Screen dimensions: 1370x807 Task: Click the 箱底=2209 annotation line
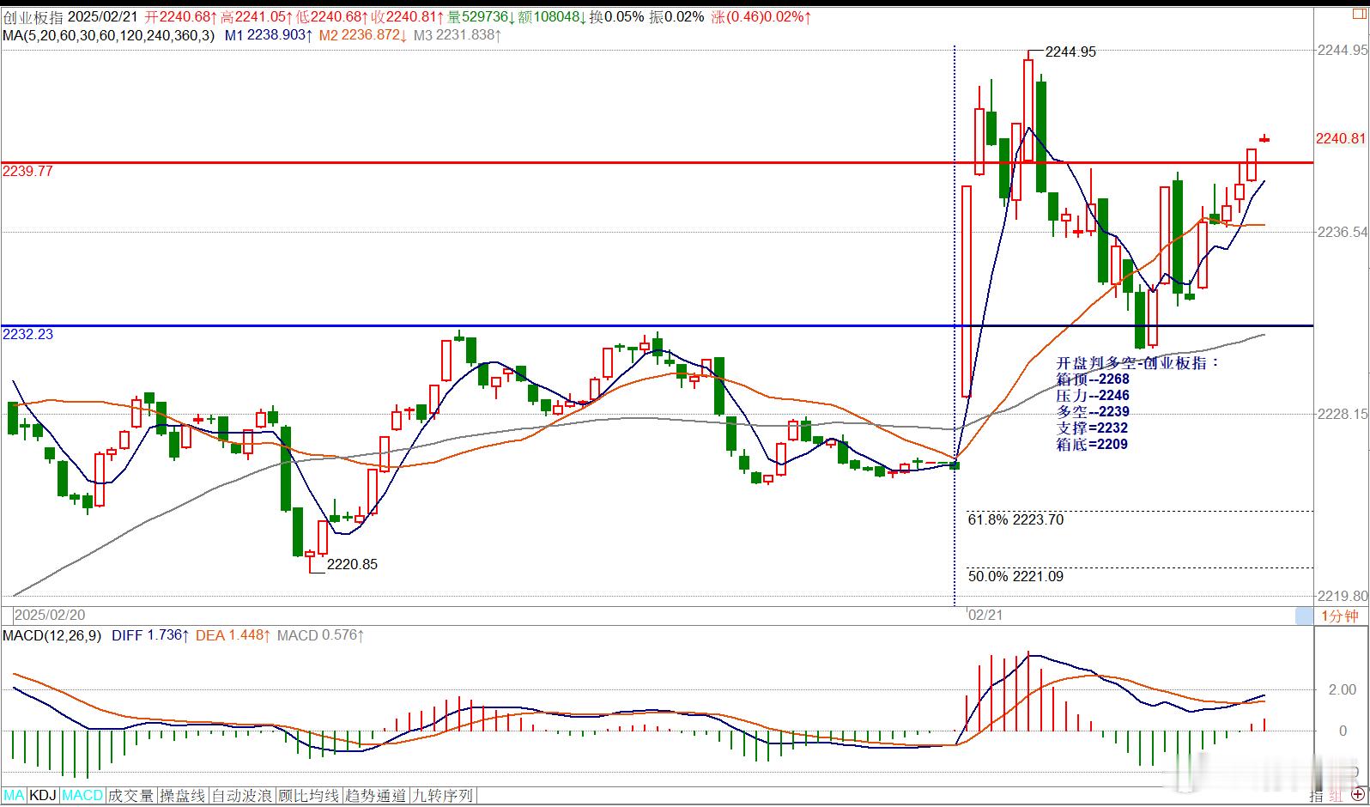1092,444
